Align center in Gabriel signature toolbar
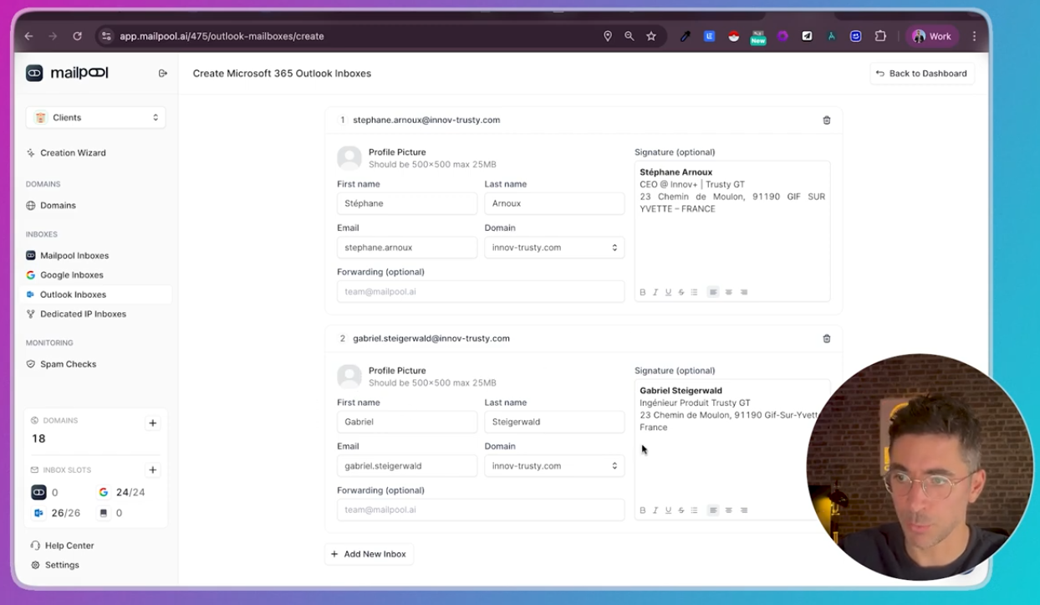The width and height of the screenshot is (1040, 605). [x=729, y=510]
